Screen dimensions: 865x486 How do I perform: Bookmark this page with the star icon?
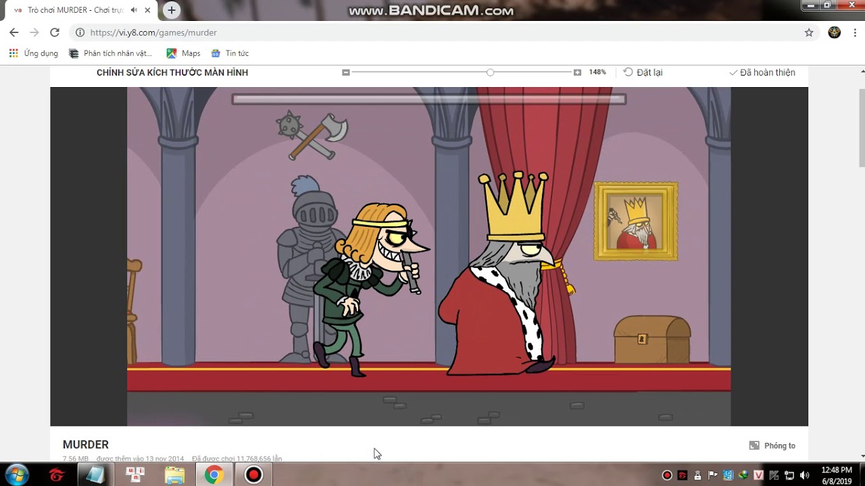[809, 32]
